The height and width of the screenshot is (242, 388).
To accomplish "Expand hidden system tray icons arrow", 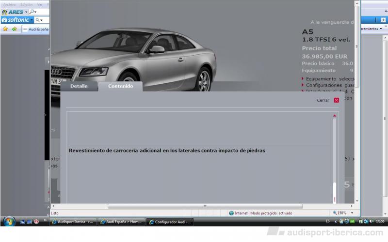I will coord(336,222).
